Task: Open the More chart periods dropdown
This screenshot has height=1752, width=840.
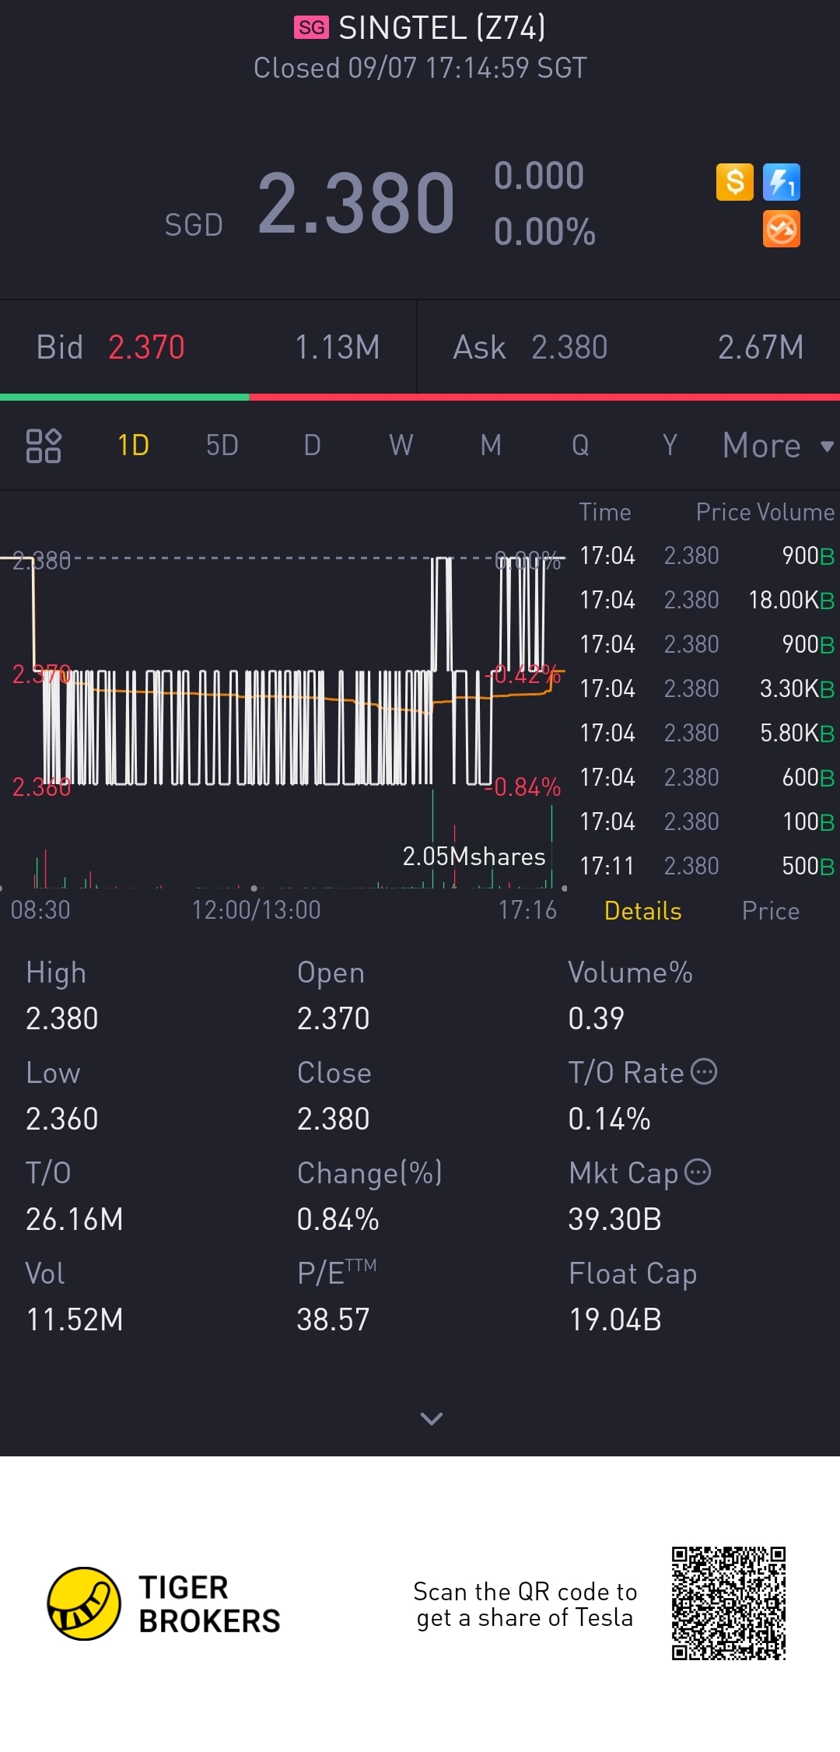Action: click(777, 446)
